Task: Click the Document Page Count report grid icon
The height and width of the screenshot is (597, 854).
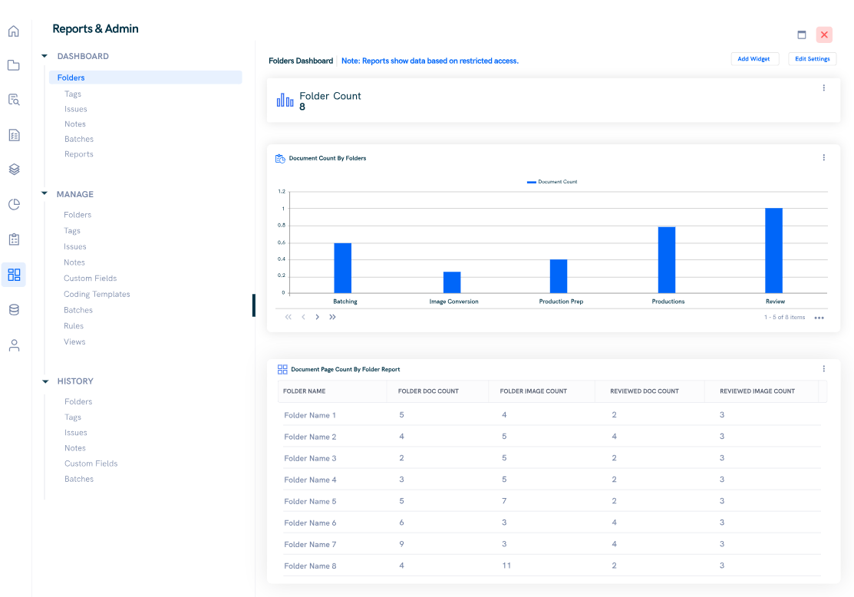Action: point(282,369)
